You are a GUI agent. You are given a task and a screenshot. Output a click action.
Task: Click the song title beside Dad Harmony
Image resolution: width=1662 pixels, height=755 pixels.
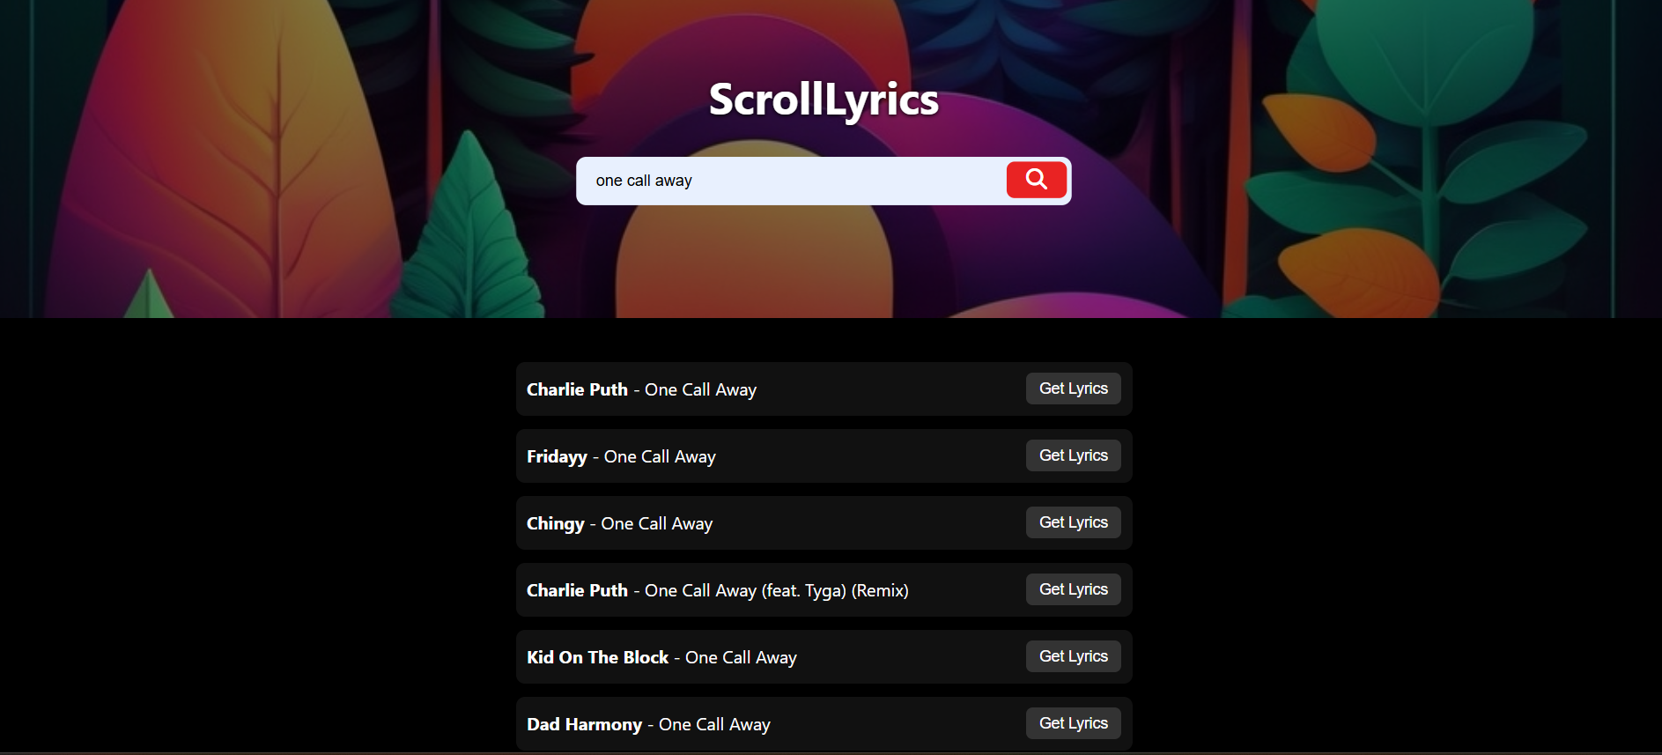click(x=714, y=724)
